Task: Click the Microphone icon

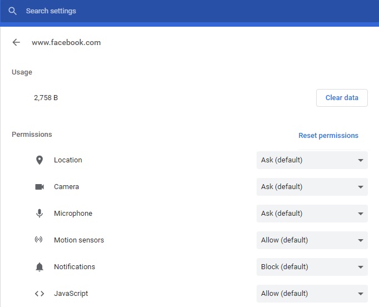Action: point(40,213)
